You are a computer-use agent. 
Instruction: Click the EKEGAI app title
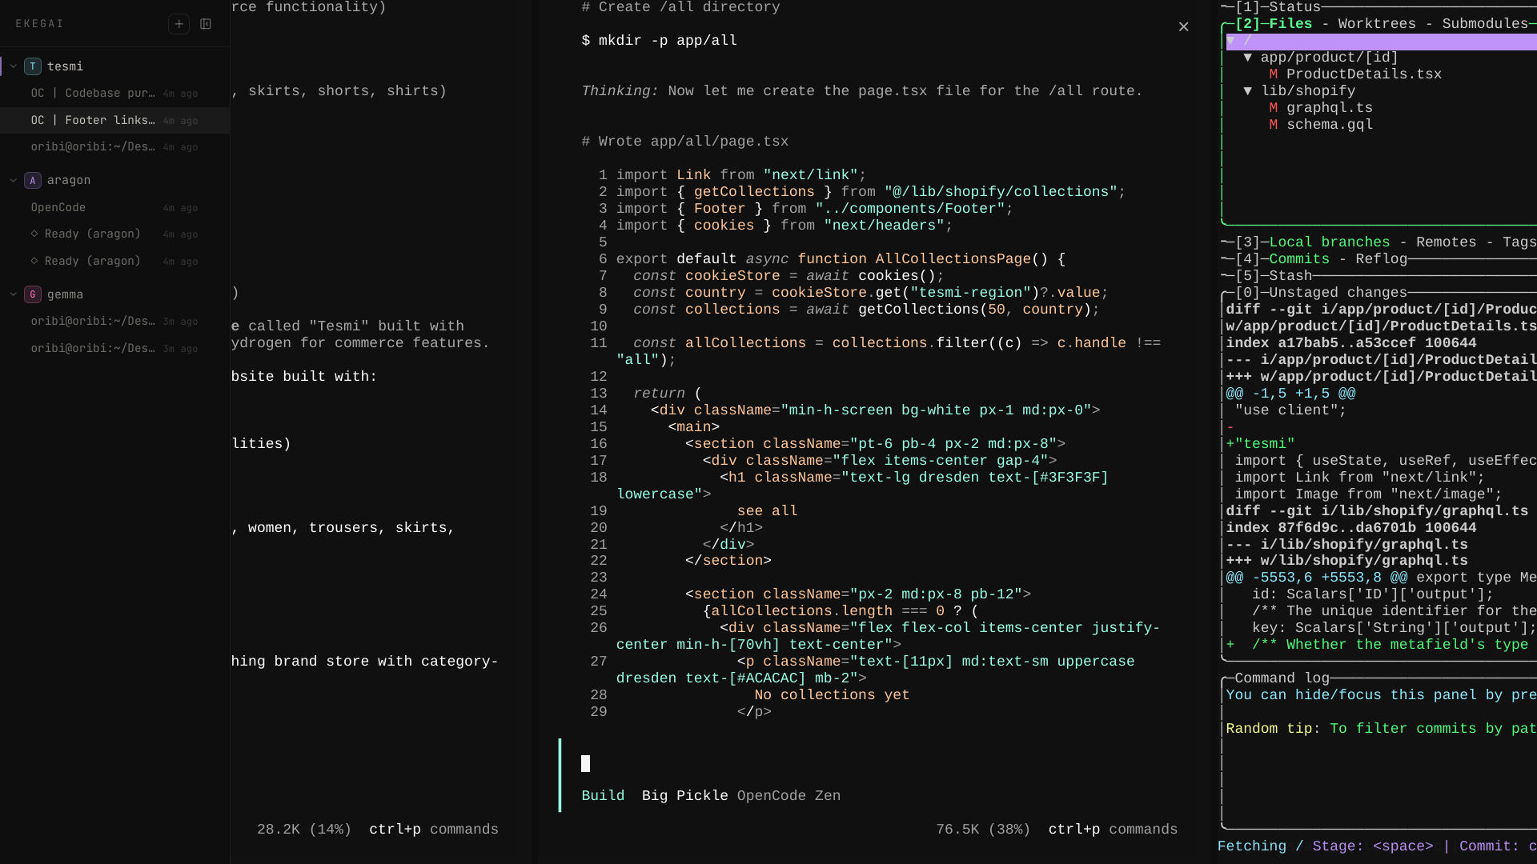click(x=39, y=24)
